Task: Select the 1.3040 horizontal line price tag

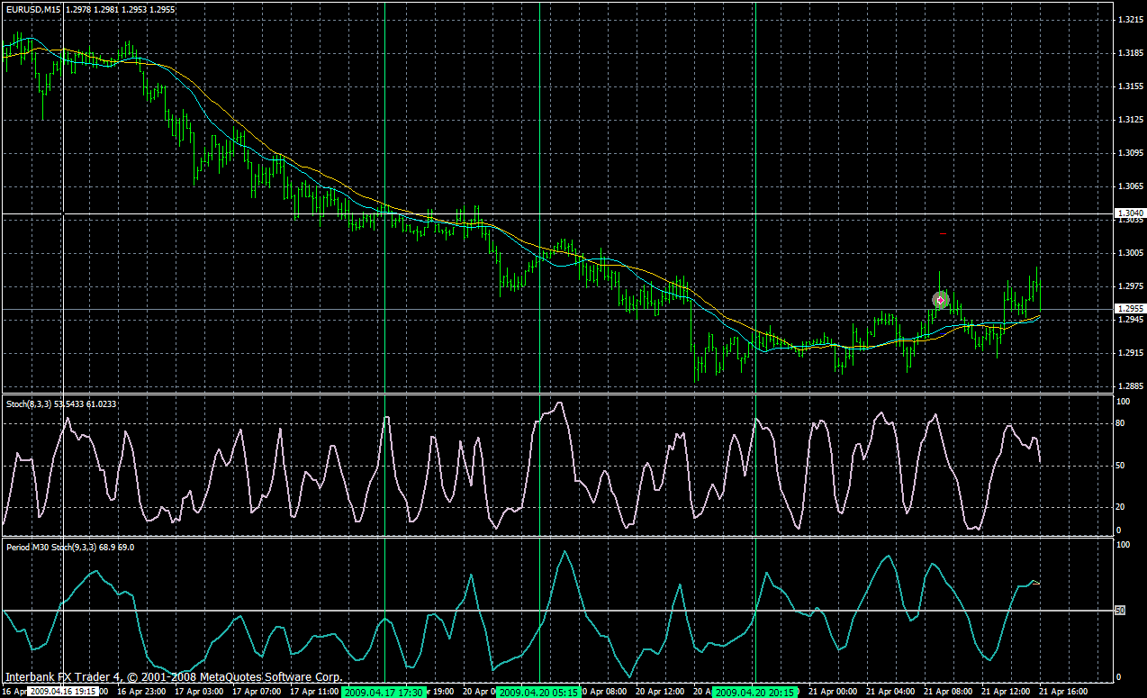Action: pyautogui.click(x=1130, y=213)
